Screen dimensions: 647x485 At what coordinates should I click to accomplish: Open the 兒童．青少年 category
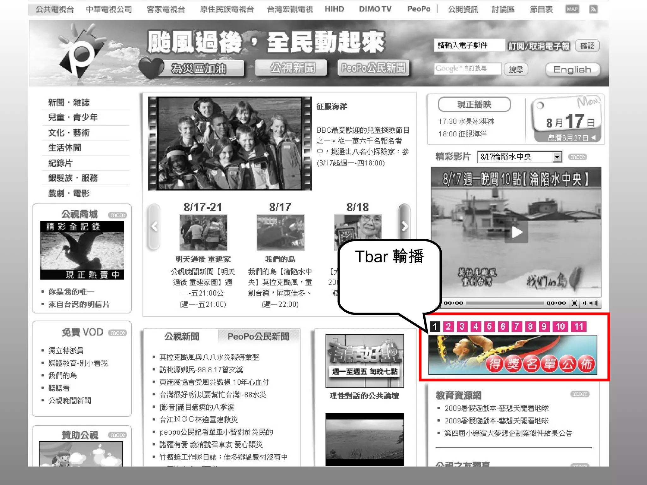[73, 117]
